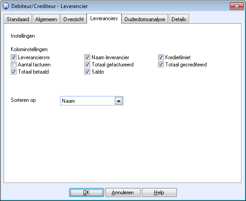Toggle the Totaal betaald checkbox
Image resolution: width=246 pixels, height=201 pixels.
(13, 72)
